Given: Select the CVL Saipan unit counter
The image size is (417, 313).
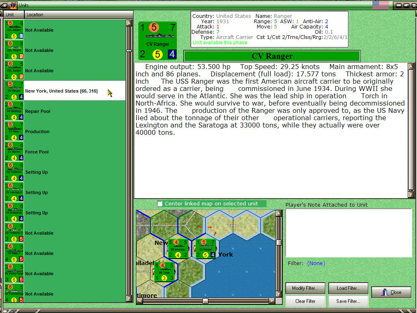Looking at the screenshot, I should click(14, 70).
